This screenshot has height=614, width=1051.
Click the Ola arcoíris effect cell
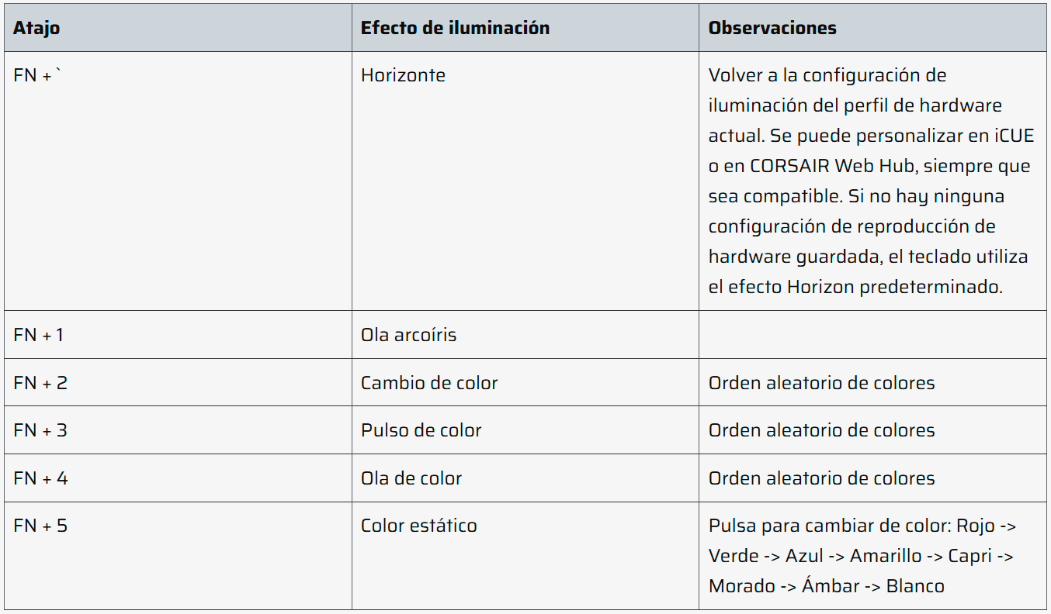point(525,335)
